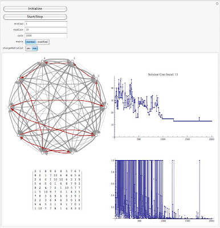Focus the maxCost input field
This screenshot has width=220, height=228.
pos(46,30)
